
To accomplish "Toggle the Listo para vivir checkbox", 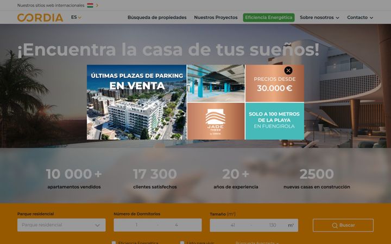I will [x=182, y=242].
